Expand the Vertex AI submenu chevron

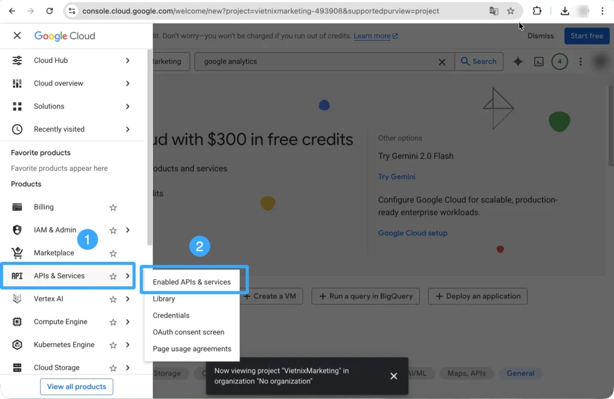pos(128,299)
